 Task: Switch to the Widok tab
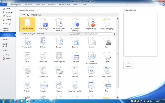pyautogui.click(x=85, y=5)
